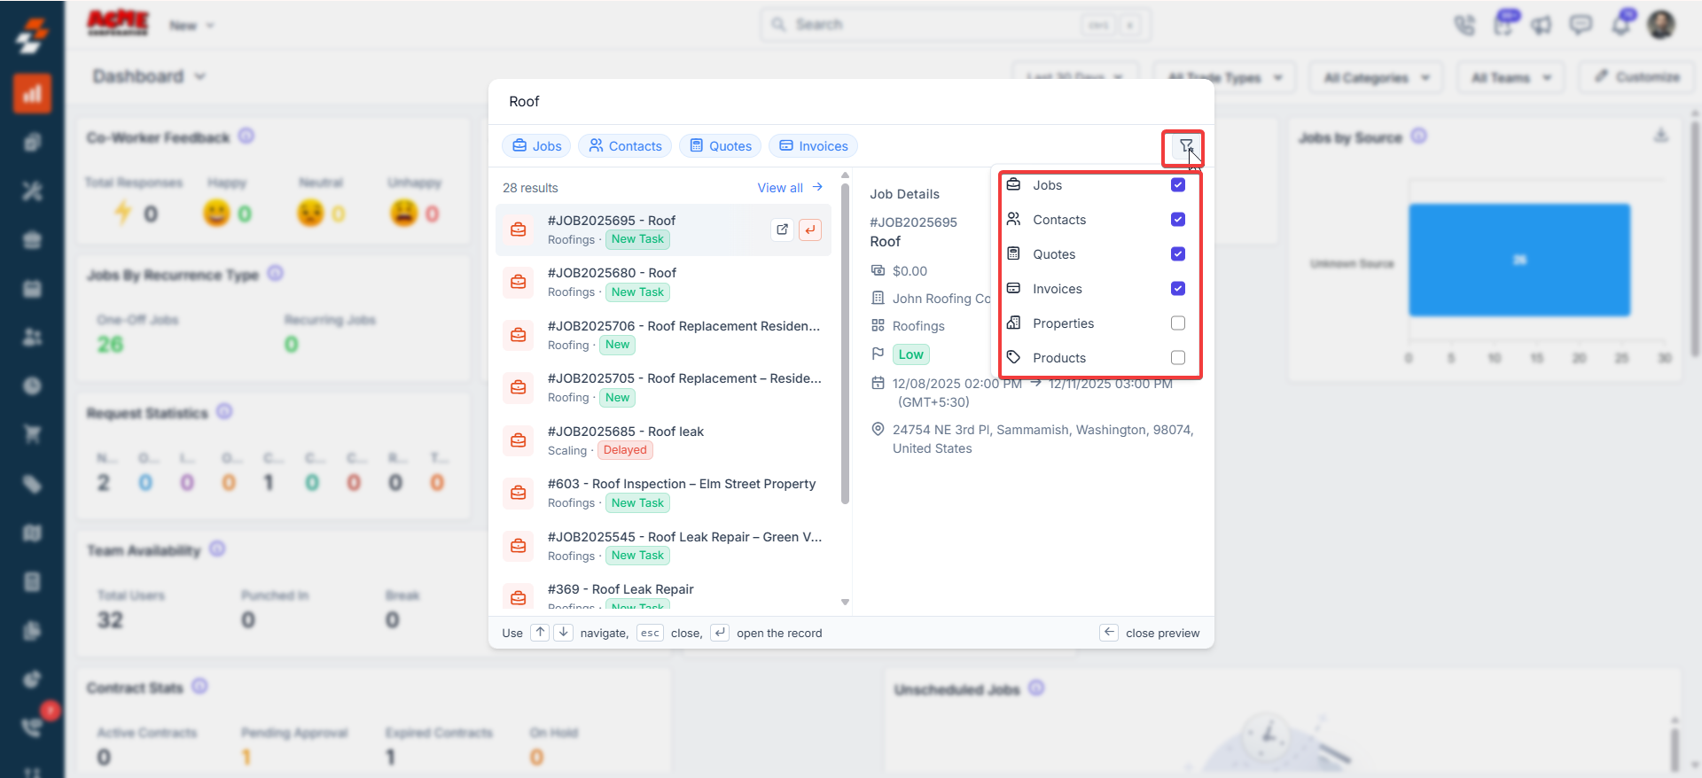
Task: Uncheck the Jobs filter checkbox
Action: pos(1178,185)
